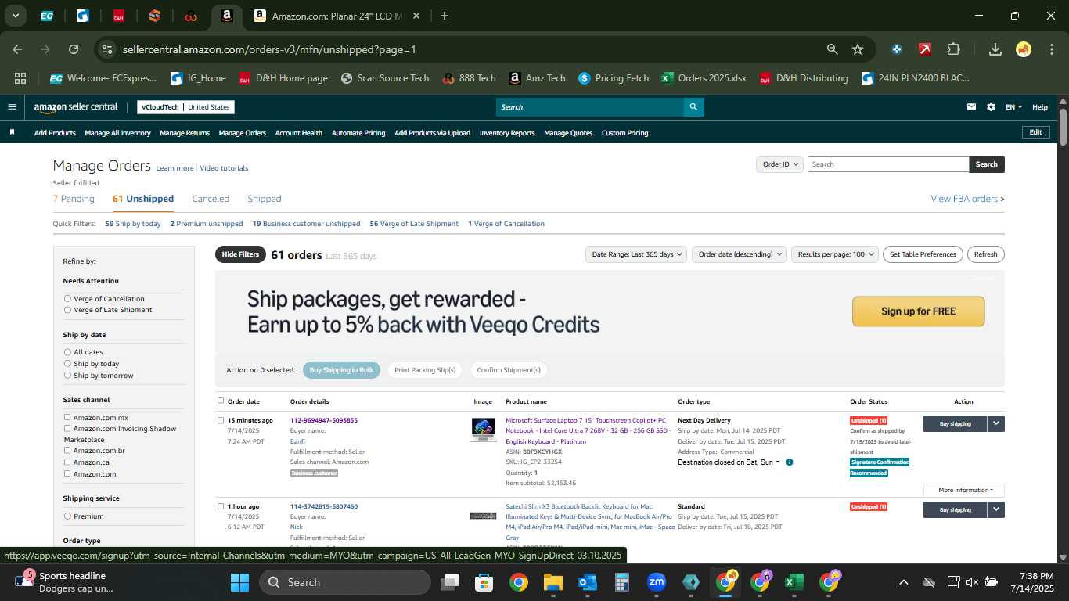1069x601 pixels.
Task: Open order 114-3742815-5807460 link
Action: [324, 506]
